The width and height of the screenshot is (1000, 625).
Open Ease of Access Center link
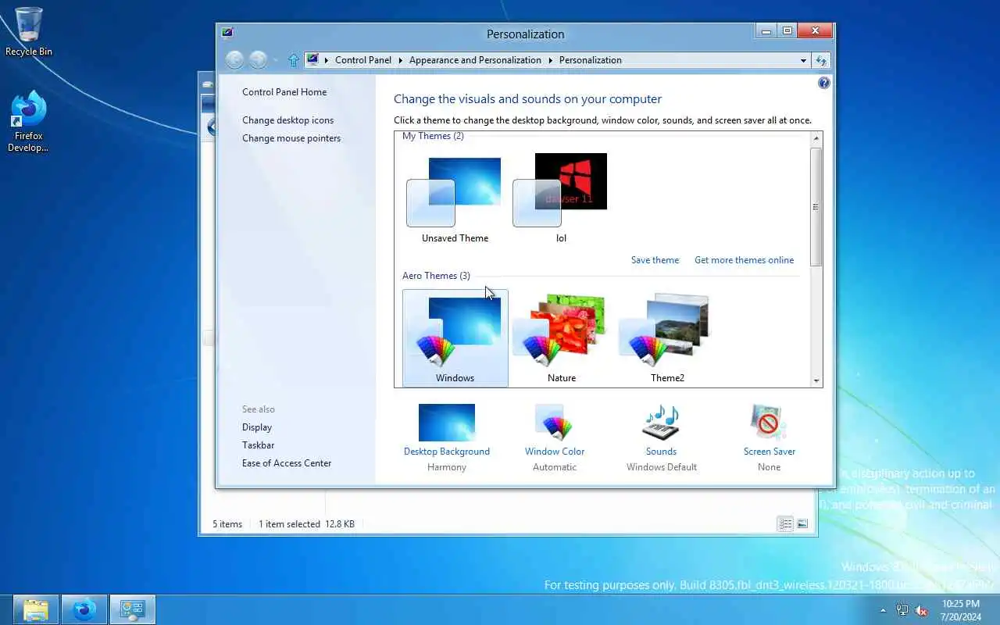(287, 462)
